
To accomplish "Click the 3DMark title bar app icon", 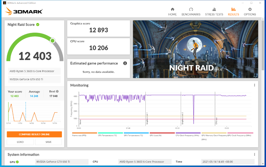I will (5, 3).
